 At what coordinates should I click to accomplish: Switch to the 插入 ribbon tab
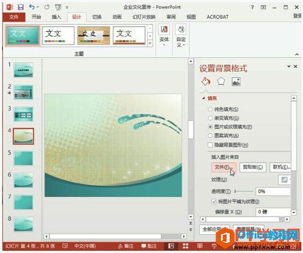[x=56, y=17]
